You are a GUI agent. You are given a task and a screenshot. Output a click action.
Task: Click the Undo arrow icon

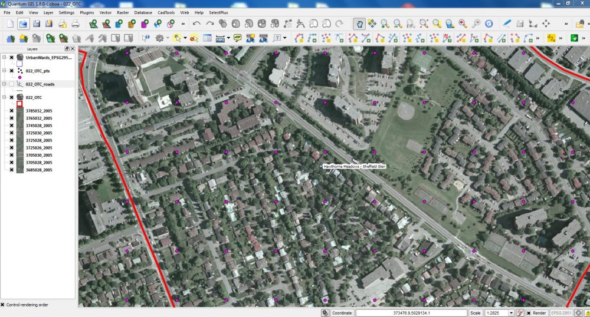(x=196, y=24)
